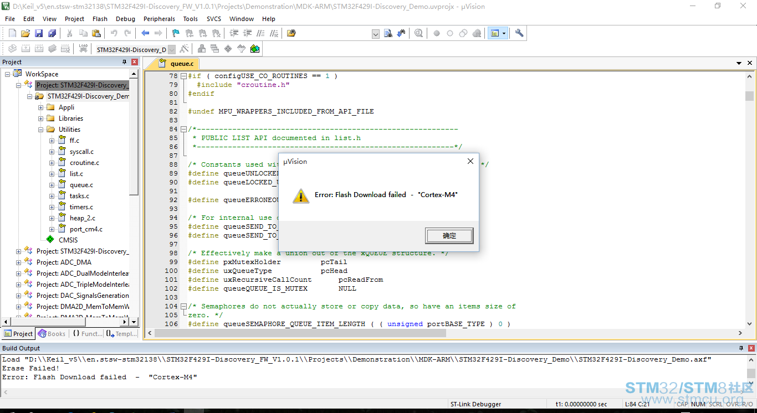Comment out the selection via toolbar icon

pyautogui.click(x=260, y=33)
